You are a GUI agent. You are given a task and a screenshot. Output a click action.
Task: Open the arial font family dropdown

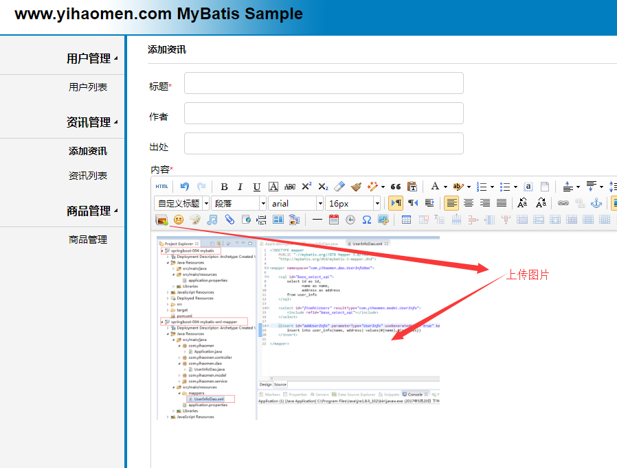click(296, 204)
